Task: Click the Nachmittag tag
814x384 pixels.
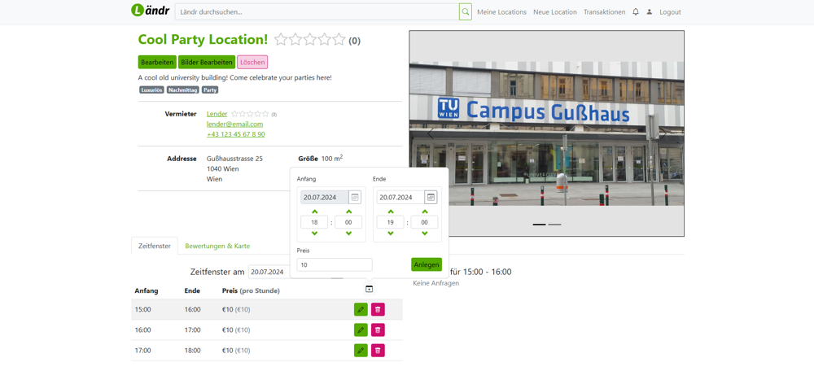Action: [182, 89]
